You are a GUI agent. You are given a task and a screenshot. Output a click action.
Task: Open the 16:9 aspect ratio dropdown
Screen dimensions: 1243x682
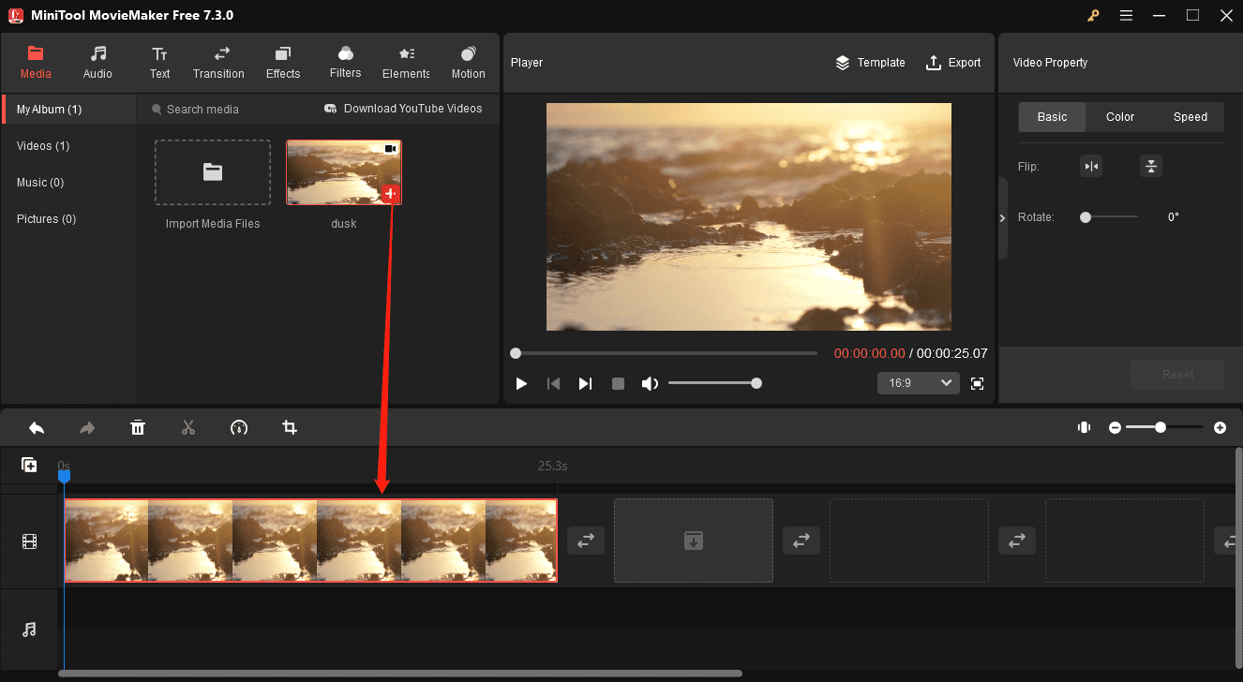(x=918, y=383)
